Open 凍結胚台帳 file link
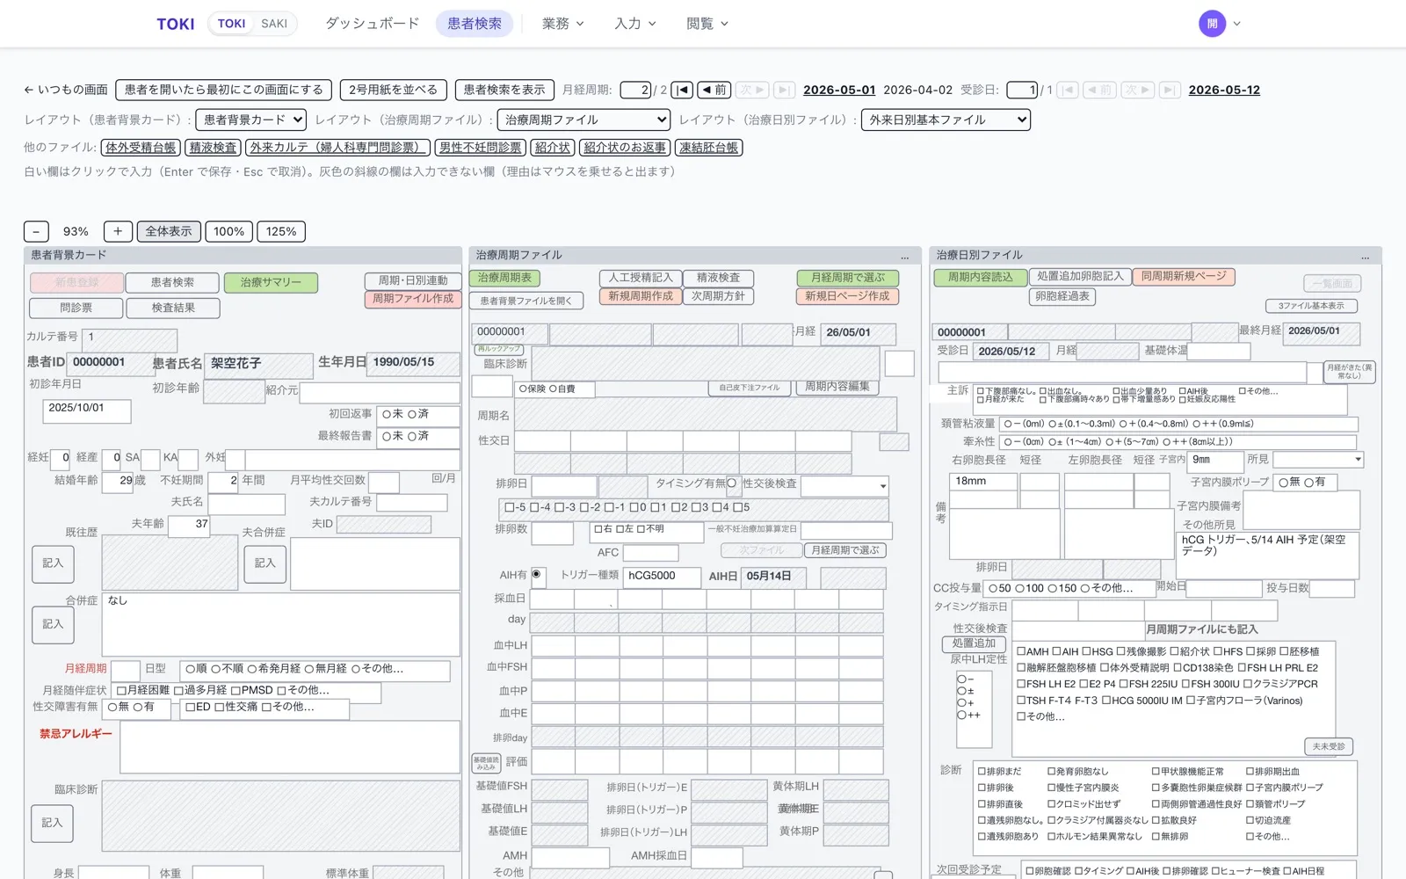1406x879 pixels. point(708,148)
